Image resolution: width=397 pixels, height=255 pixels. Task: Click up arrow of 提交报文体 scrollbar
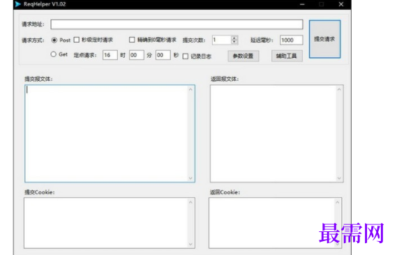pos(190,89)
